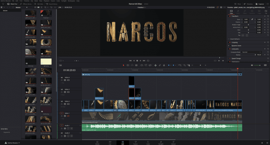Open the Edit Index panel
Screen dimensions: 270x145
(x=39, y=4)
